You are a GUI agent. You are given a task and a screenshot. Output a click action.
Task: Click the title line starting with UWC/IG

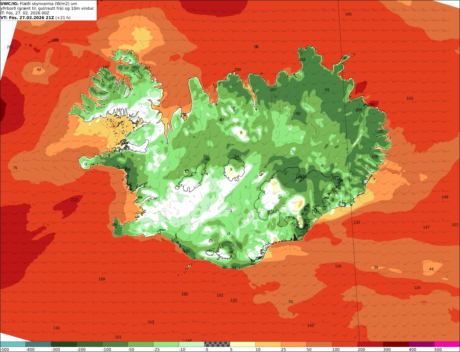pos(39,4)
